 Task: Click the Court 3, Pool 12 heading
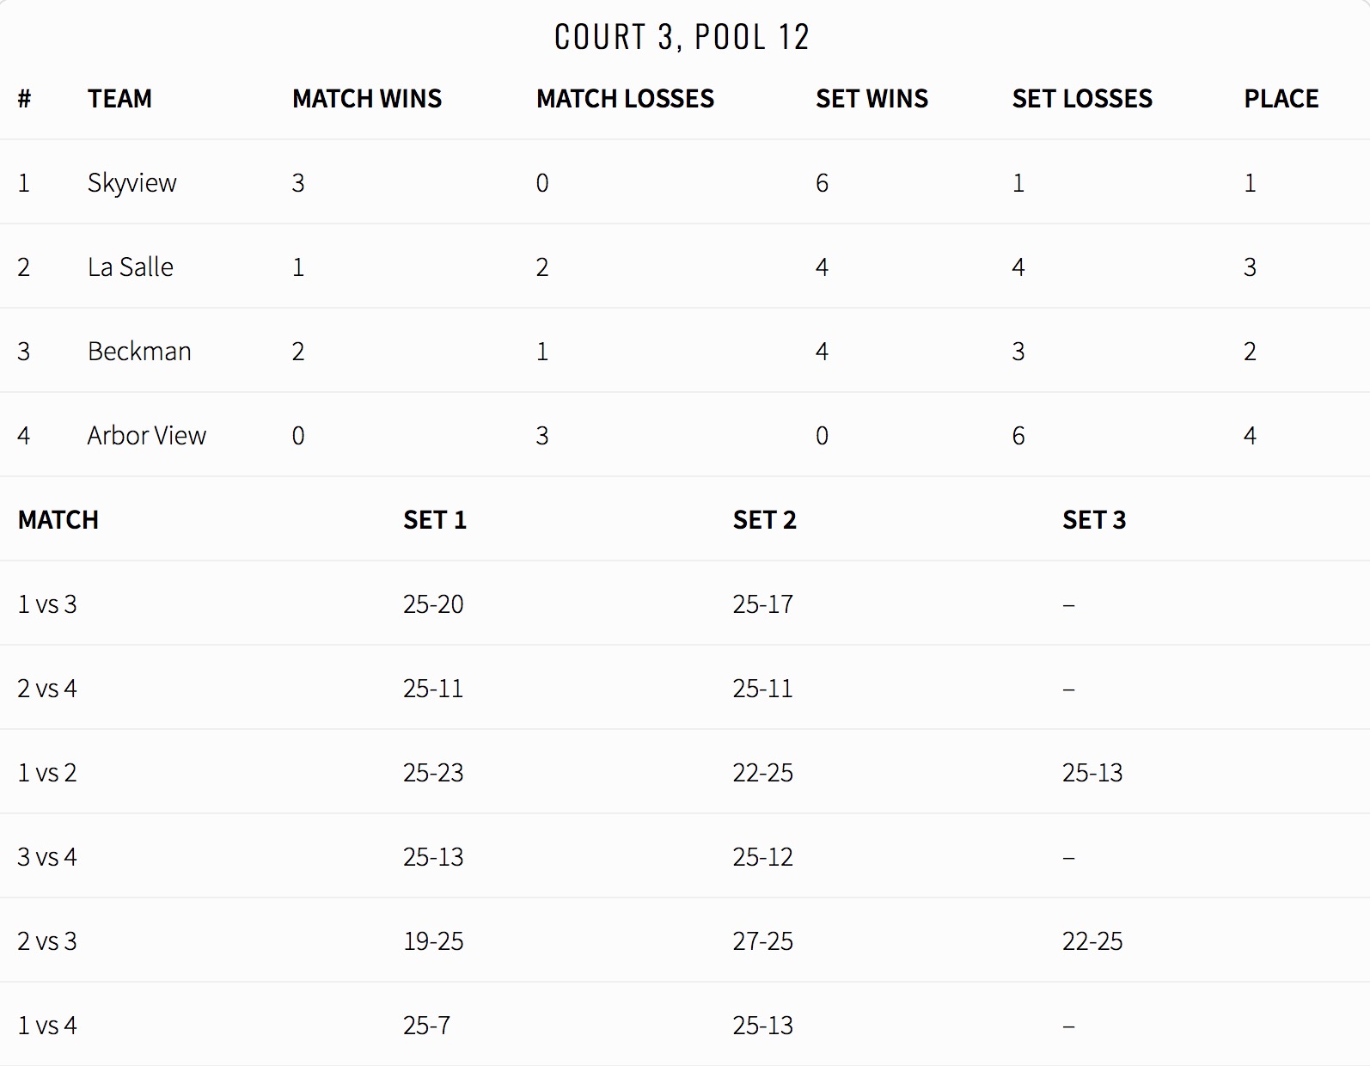pos(682,37)
